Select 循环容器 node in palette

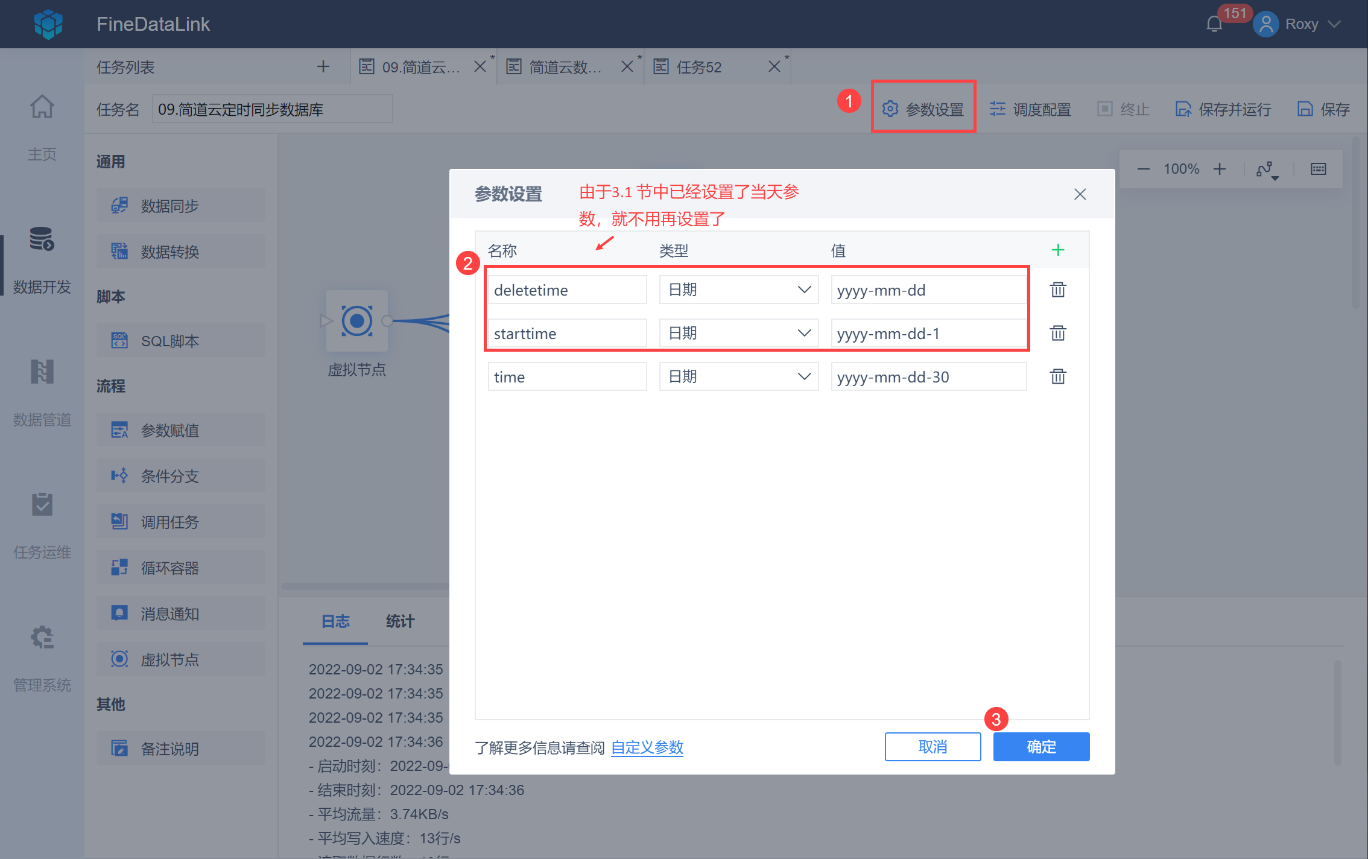[x=181, y=568]
